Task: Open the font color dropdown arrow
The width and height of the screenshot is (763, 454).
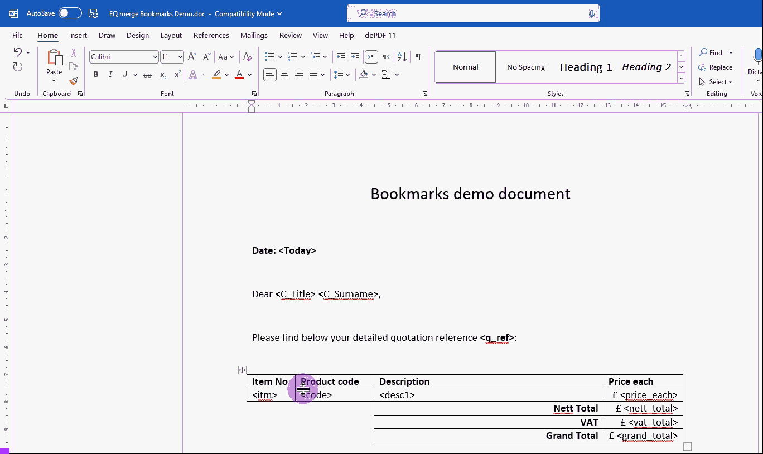Action: point(249,75)
